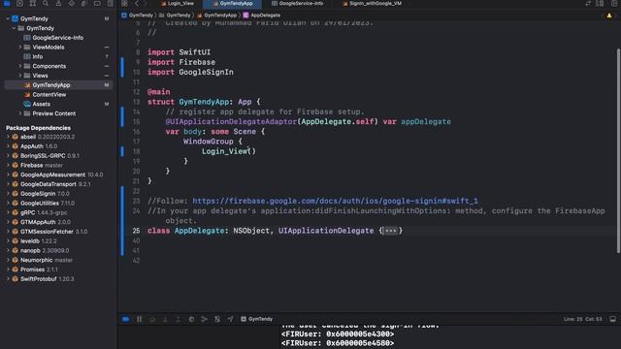This screenshot has width=621, height=349.
Task: Open the Issue navigator warning icon
Action: pyautogui.click(x=58, y=3)
